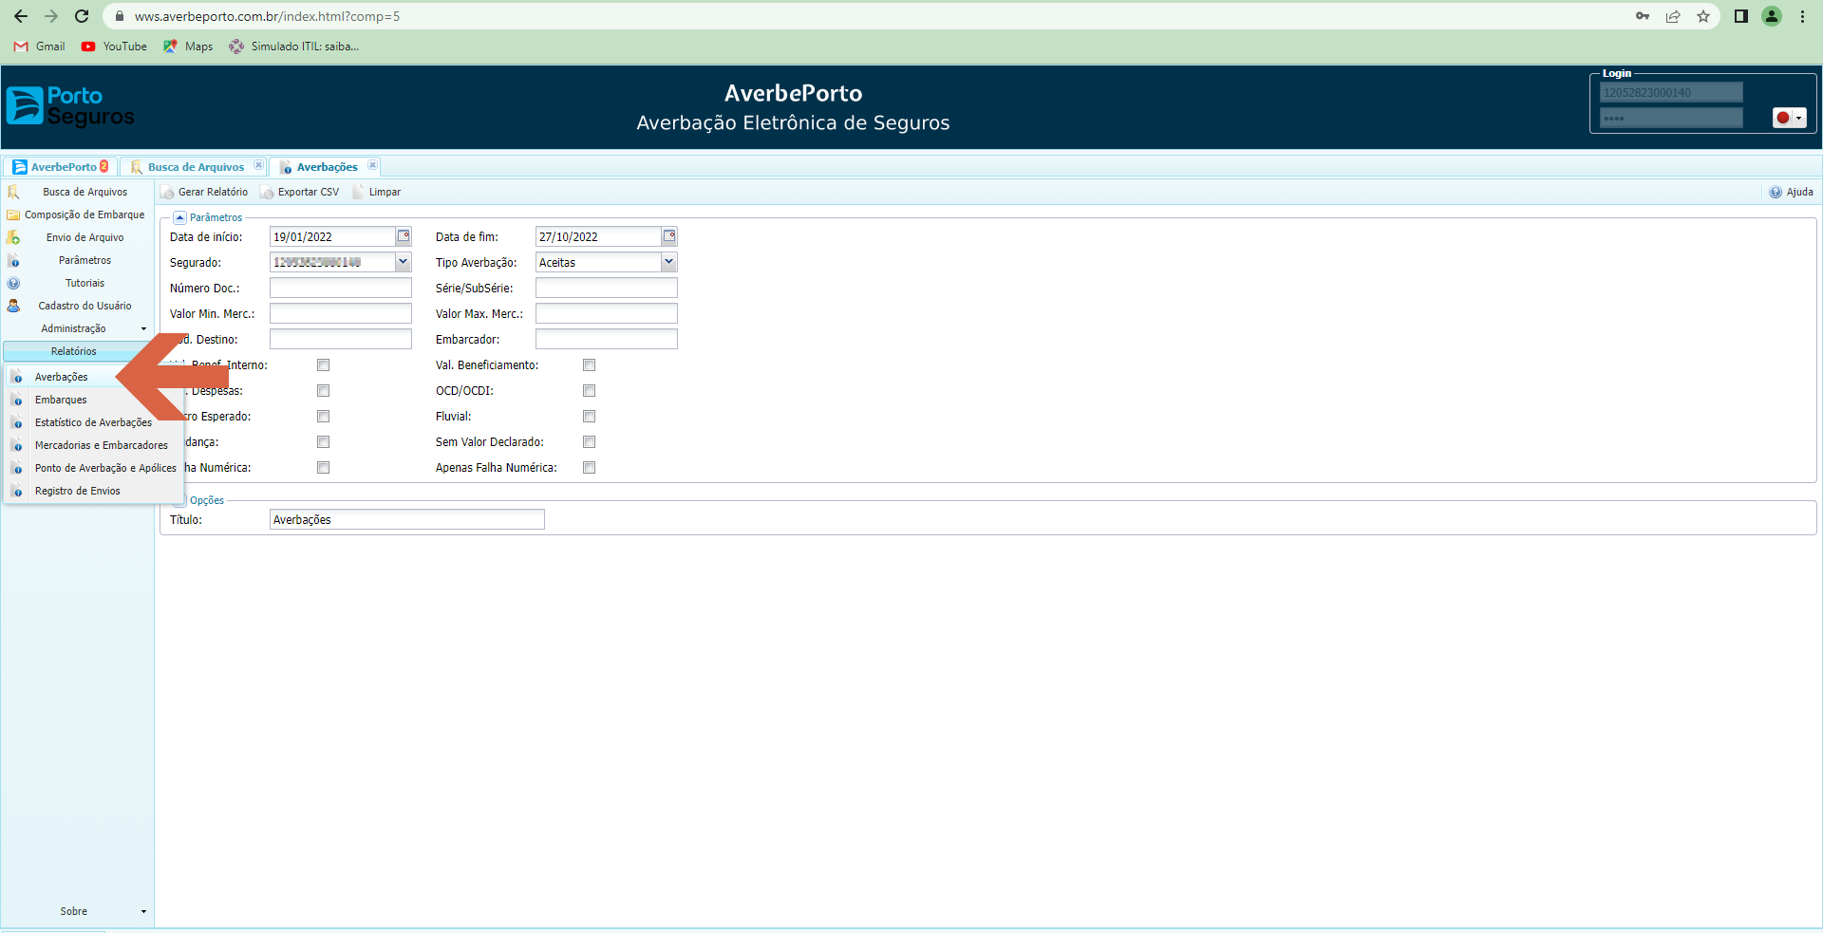Open calendar picker for Data de início
Viewport: 1823px width, 933px height.
click(x=404, y=236)
